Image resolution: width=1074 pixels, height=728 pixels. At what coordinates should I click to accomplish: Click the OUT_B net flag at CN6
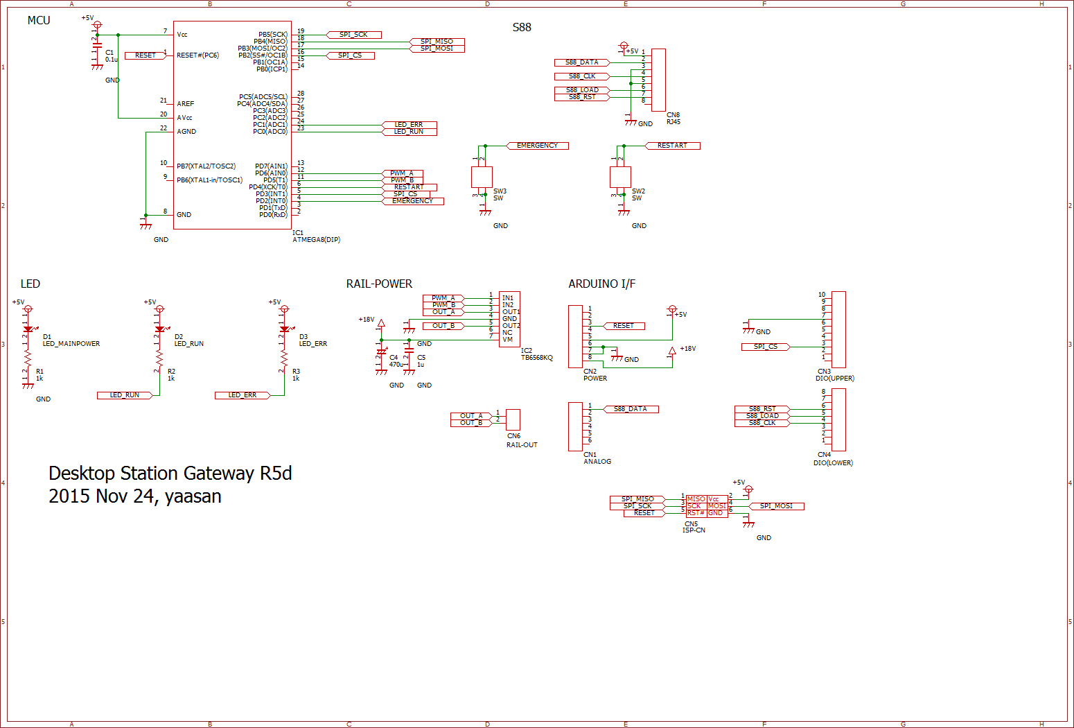pyautogui.click(x=471, y=423)
